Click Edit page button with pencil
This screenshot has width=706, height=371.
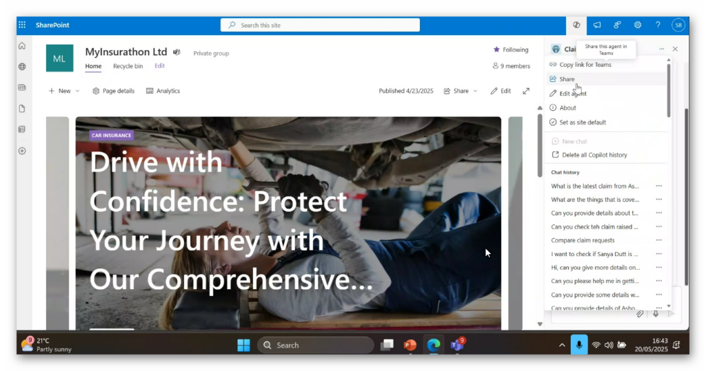(x=501, y=91)
